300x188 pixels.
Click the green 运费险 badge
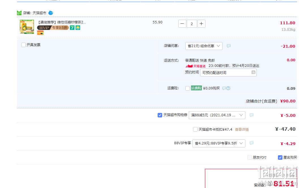[x=196, y=88]
